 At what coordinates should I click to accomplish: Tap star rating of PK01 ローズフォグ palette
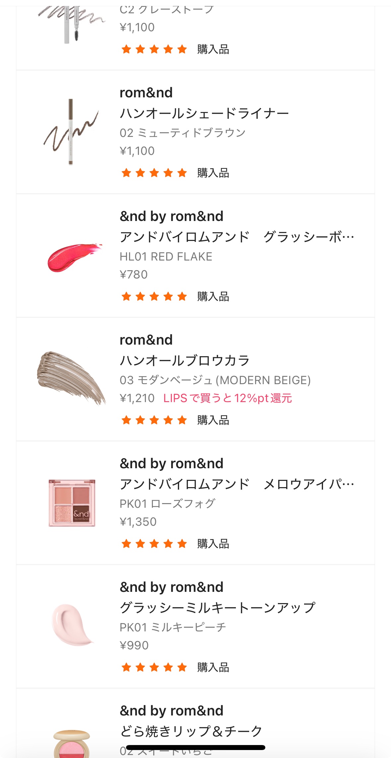coord(154,544)
